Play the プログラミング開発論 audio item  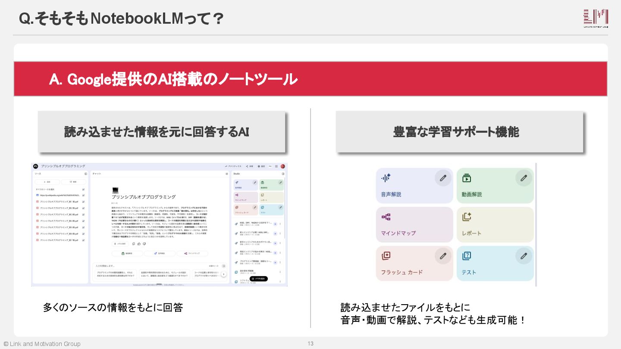(x=275, y=262)
